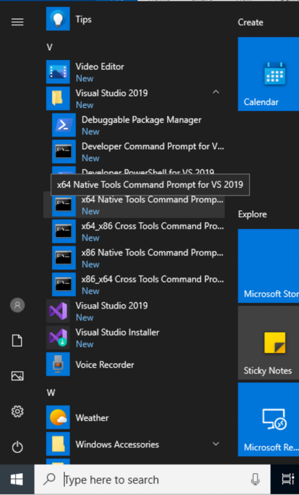Open the Sticky Notes tile
This screenshot has width=299, height=495.
point(269,343)
